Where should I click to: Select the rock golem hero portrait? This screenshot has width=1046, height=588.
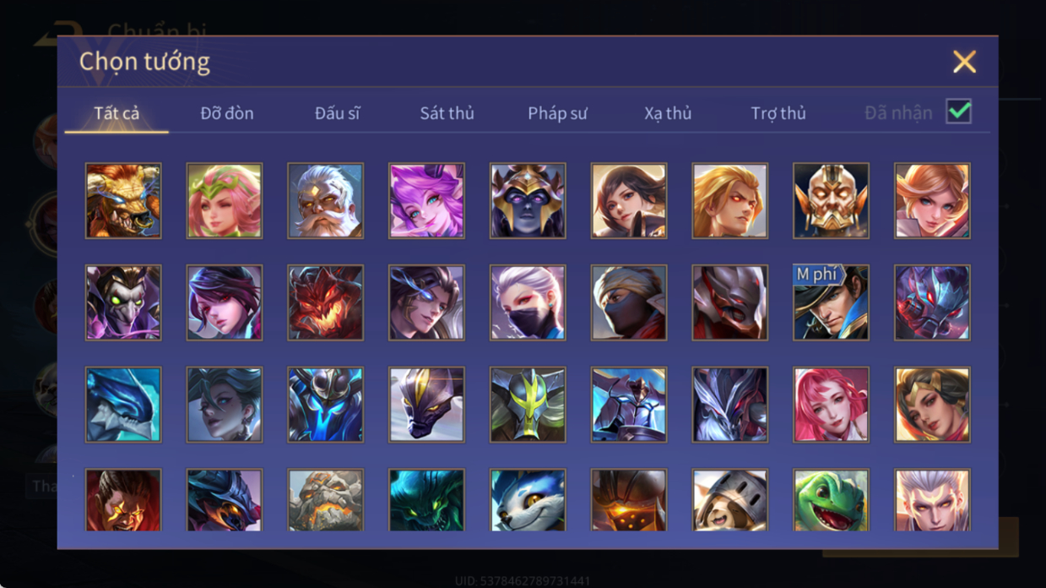tap(325, 501)
